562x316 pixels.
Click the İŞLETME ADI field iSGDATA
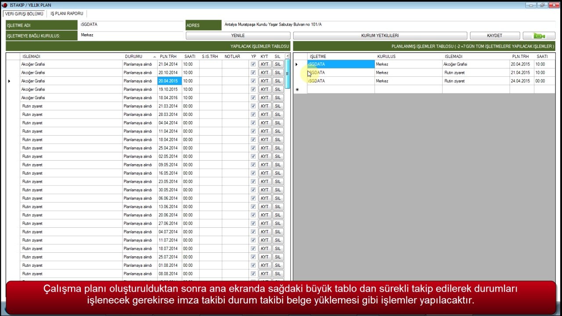(131, 25)
